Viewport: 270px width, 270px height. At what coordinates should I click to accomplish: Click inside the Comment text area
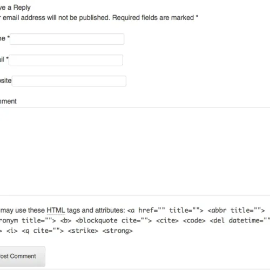click(x=135, y=151)
